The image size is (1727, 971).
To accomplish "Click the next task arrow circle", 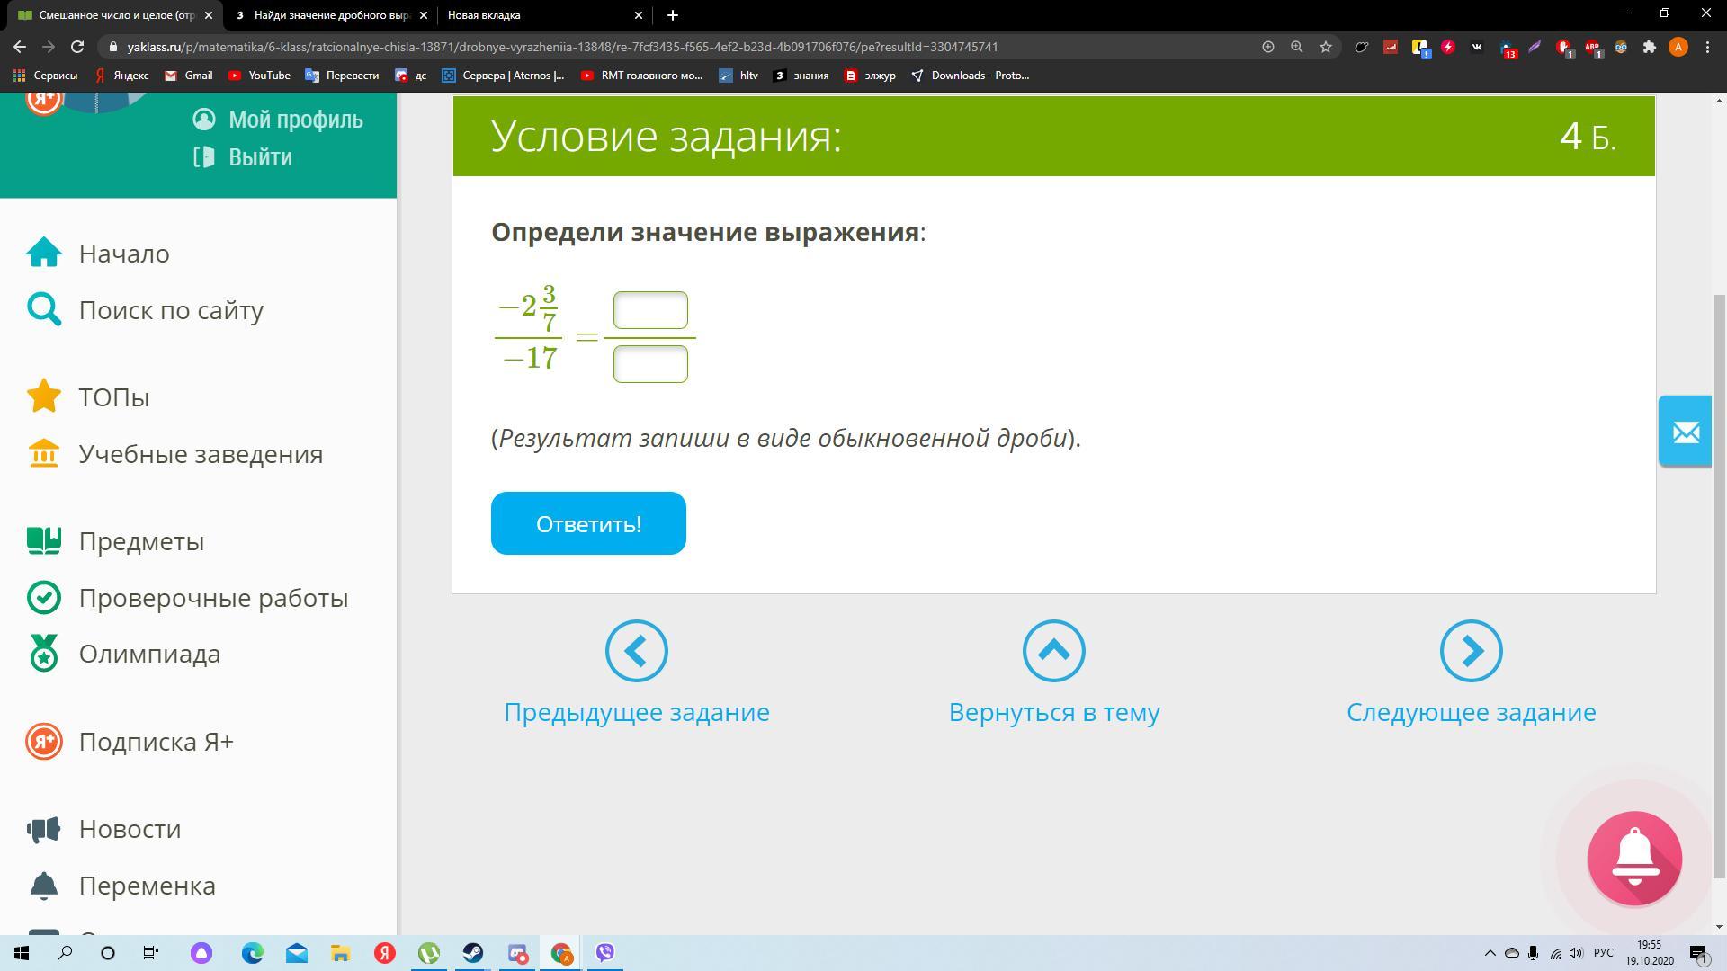I will (x=1471, y=651).
